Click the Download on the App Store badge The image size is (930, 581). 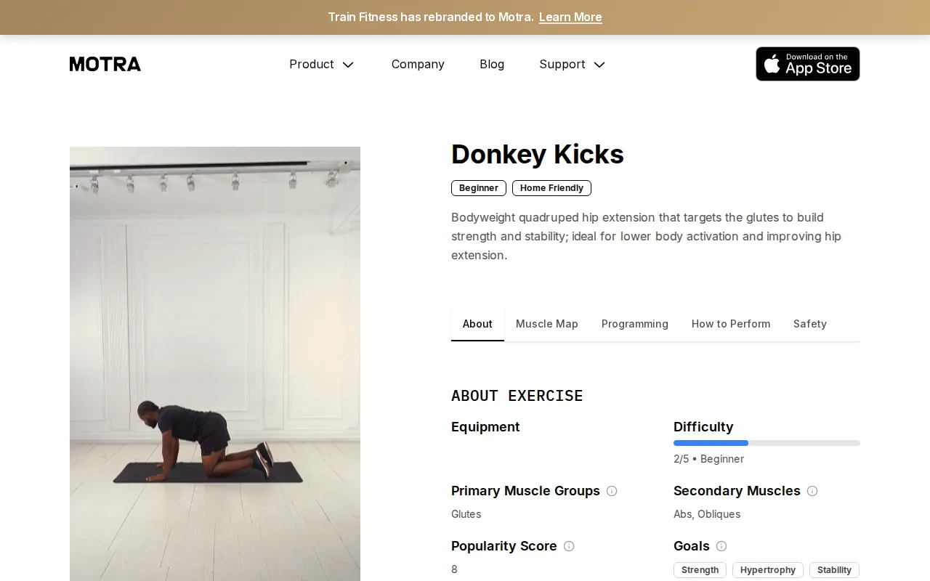tap(807, 64)
